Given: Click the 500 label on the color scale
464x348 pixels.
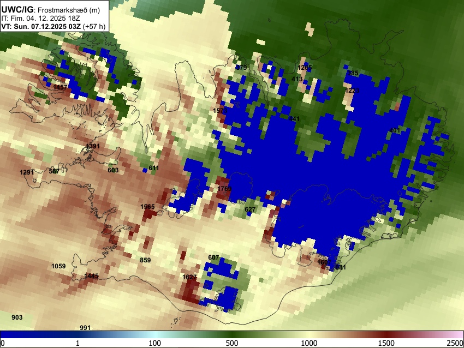Looking at the screenshot, I should [231, 343].
